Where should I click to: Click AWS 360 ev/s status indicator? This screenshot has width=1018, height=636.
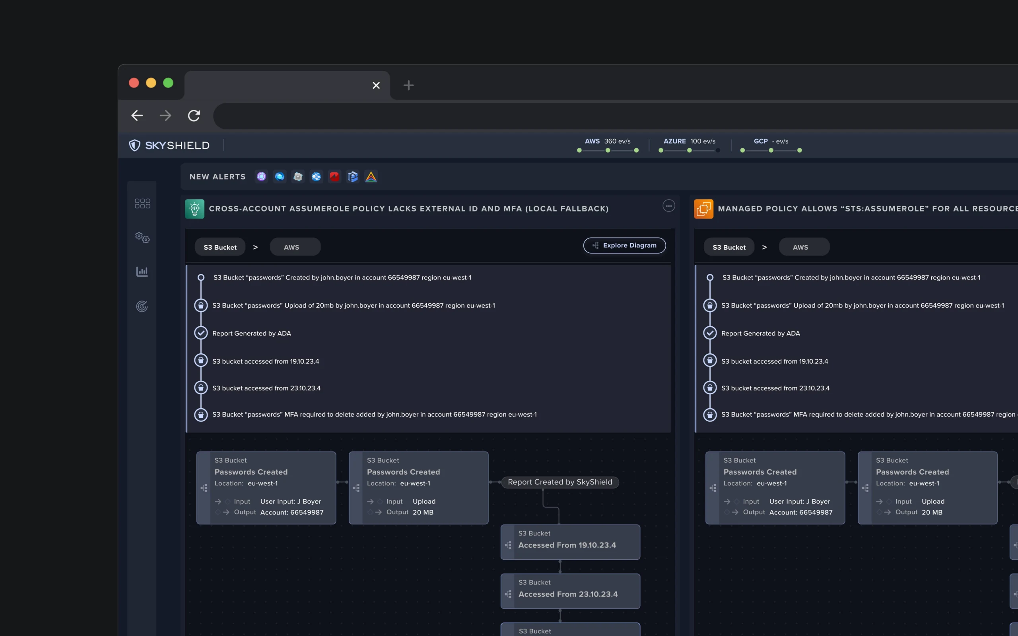point(608,145)
